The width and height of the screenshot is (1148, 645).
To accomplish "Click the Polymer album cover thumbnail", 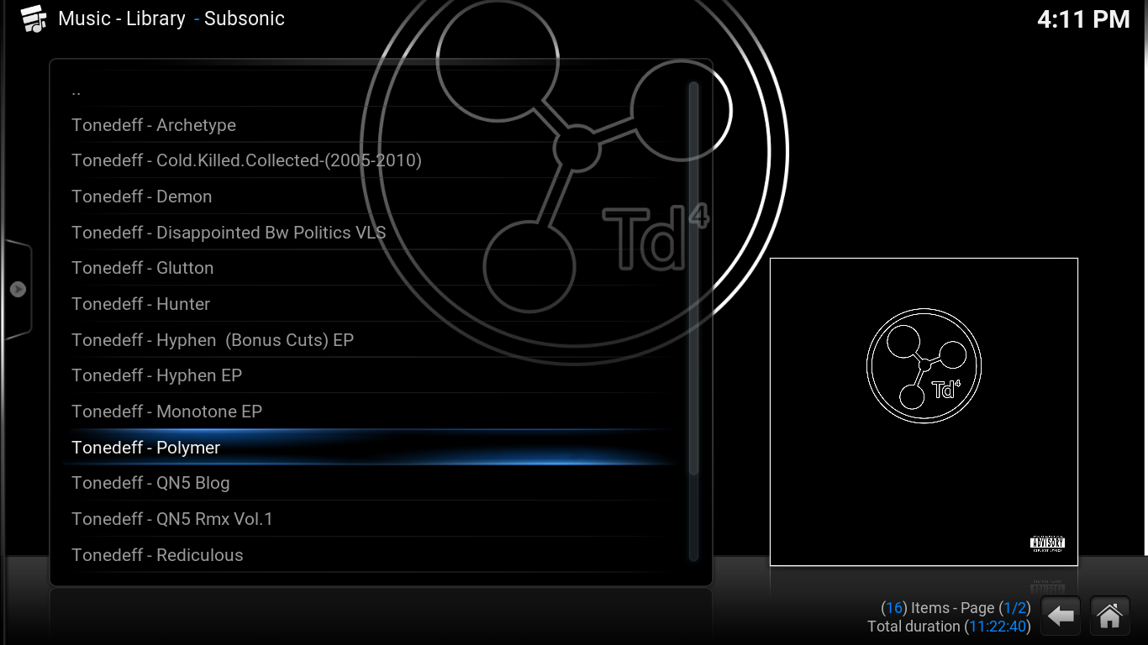I will [924, 412].
